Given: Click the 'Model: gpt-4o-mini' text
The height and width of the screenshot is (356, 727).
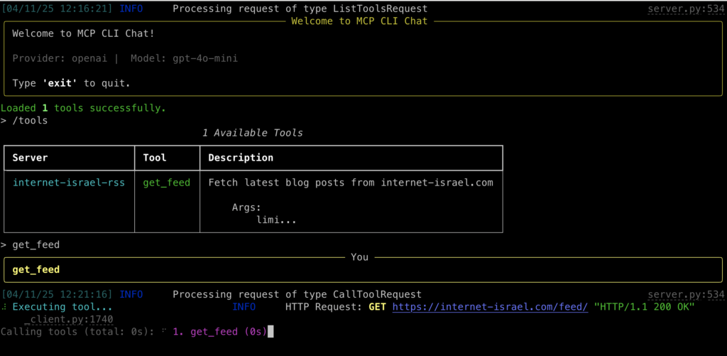Looking at the screenshot, I should [184, 58].
